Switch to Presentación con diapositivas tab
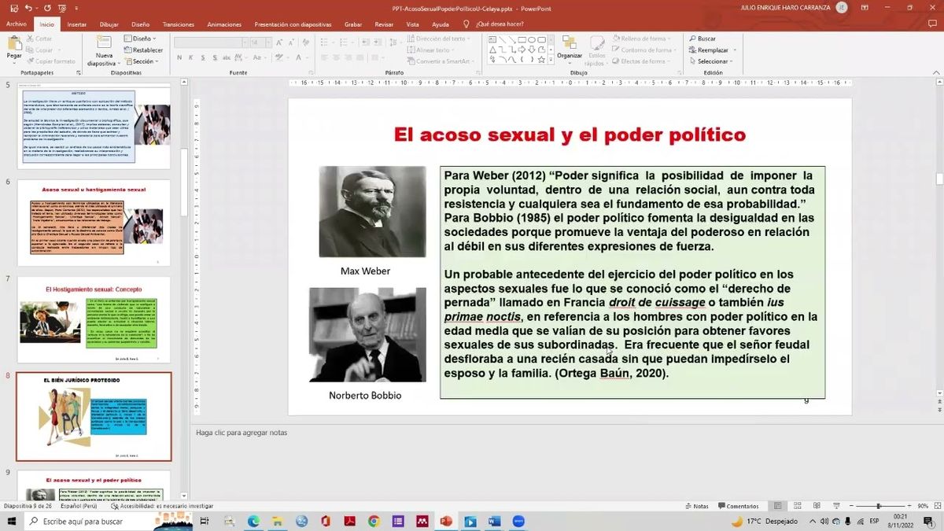Image resolution: width=944 pixels, height=531 pixels. click(x=293, y=24)
